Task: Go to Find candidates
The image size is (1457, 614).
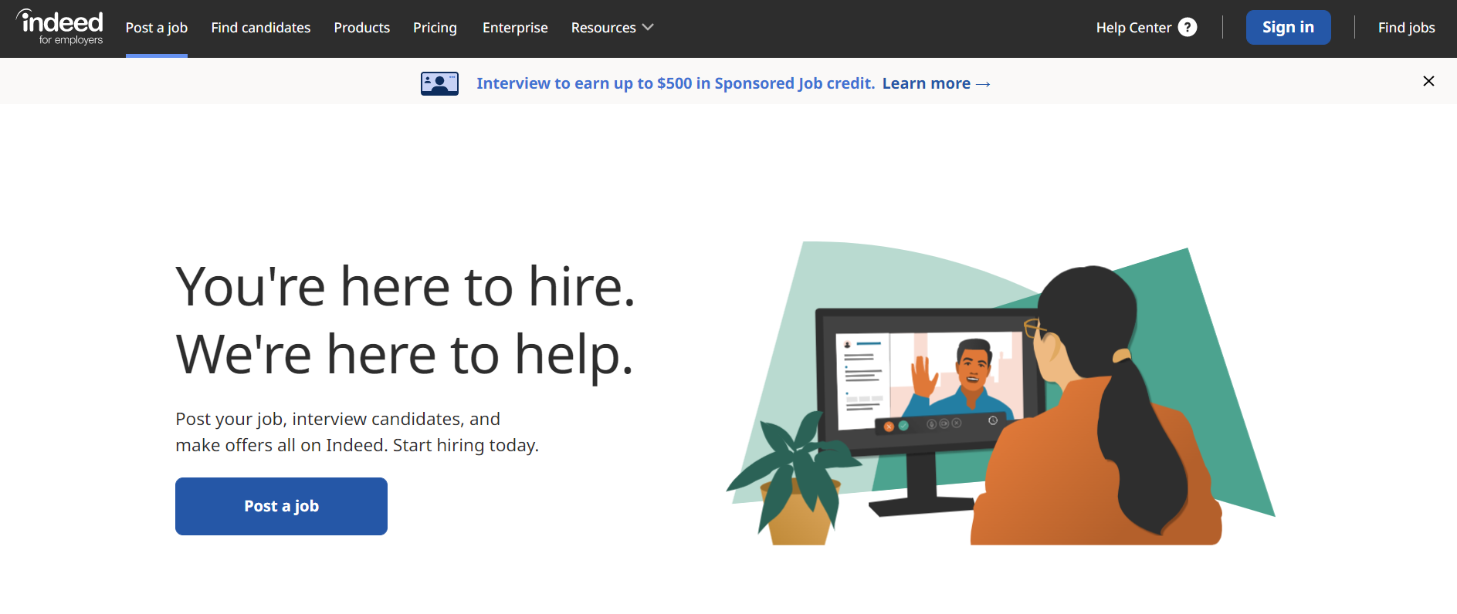Action: click(261, 28)
